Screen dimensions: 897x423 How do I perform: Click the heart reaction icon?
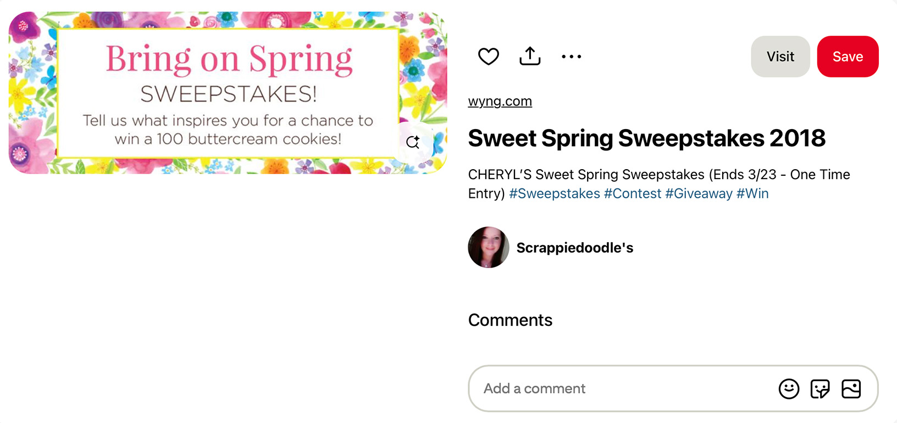click(x=488, y=56)
